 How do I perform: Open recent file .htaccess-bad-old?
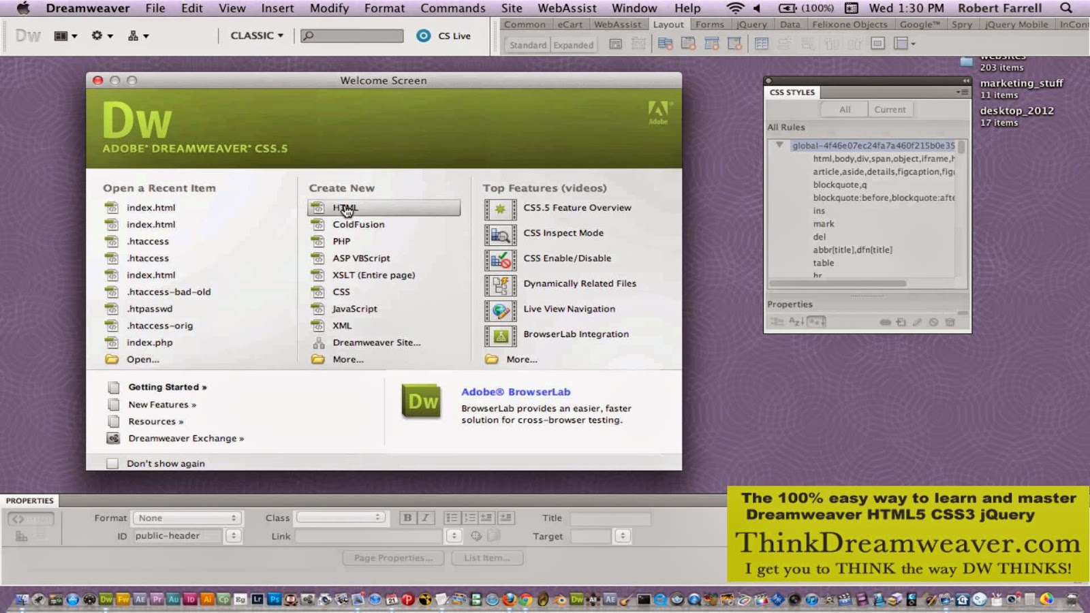tap(168, 292)
